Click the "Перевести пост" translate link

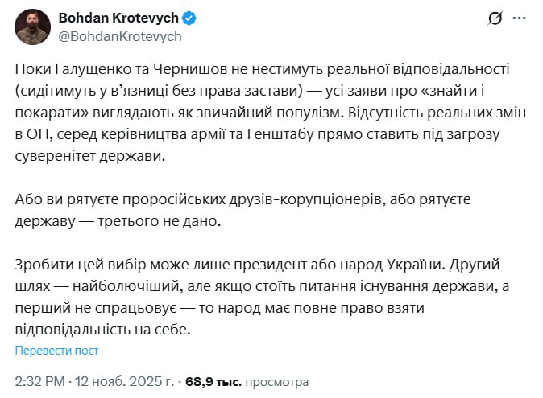pos(56,350)
